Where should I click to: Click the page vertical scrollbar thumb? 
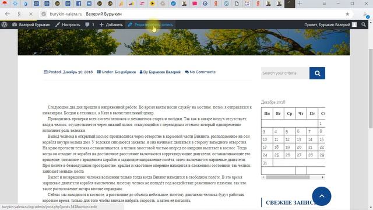point(371,89)
